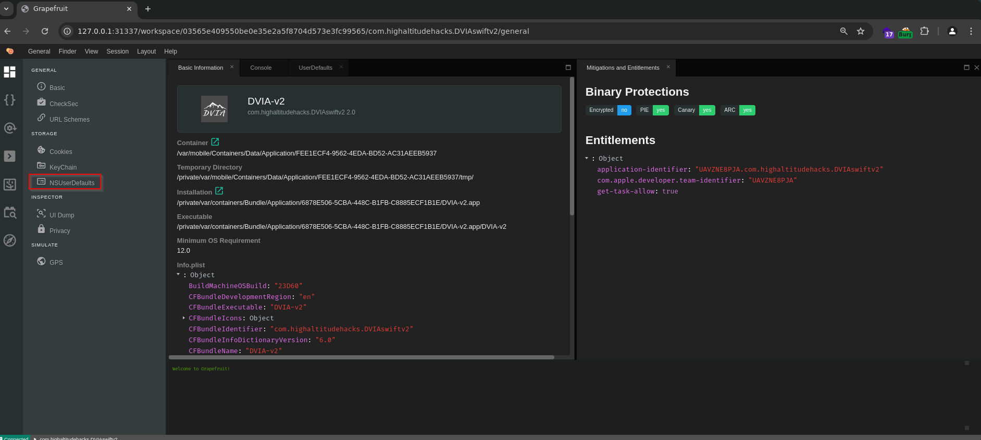Viewport: 981px width, 440px height.
Task: Open the browser extensions puzzle icon
Action: coord(925,31)
